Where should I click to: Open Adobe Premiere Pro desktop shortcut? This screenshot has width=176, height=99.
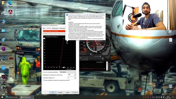(x=4, y=49)
